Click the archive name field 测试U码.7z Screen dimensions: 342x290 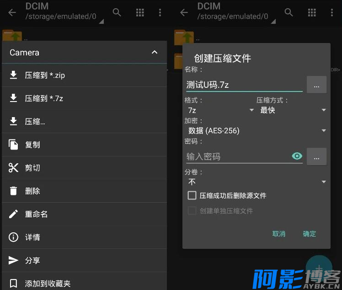(244, 85)
